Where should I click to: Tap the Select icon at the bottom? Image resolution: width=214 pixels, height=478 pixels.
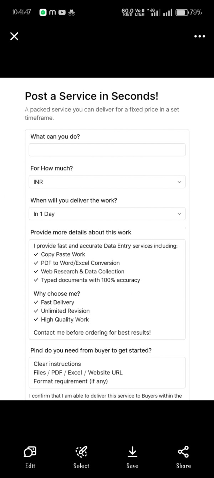click(x=81, y=455)
